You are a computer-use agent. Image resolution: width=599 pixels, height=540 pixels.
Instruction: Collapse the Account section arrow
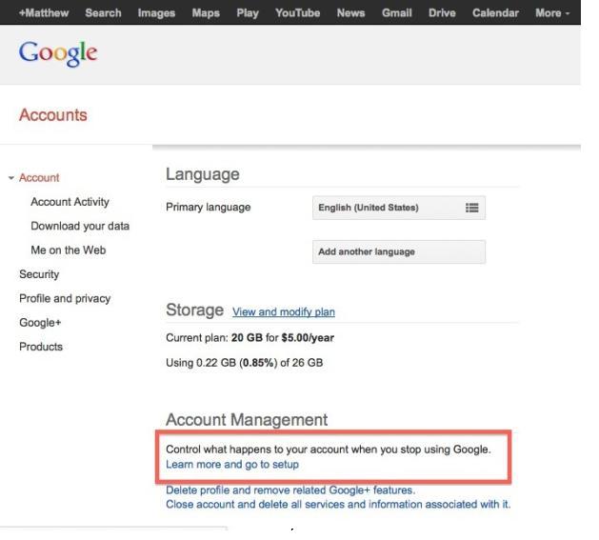11,178
